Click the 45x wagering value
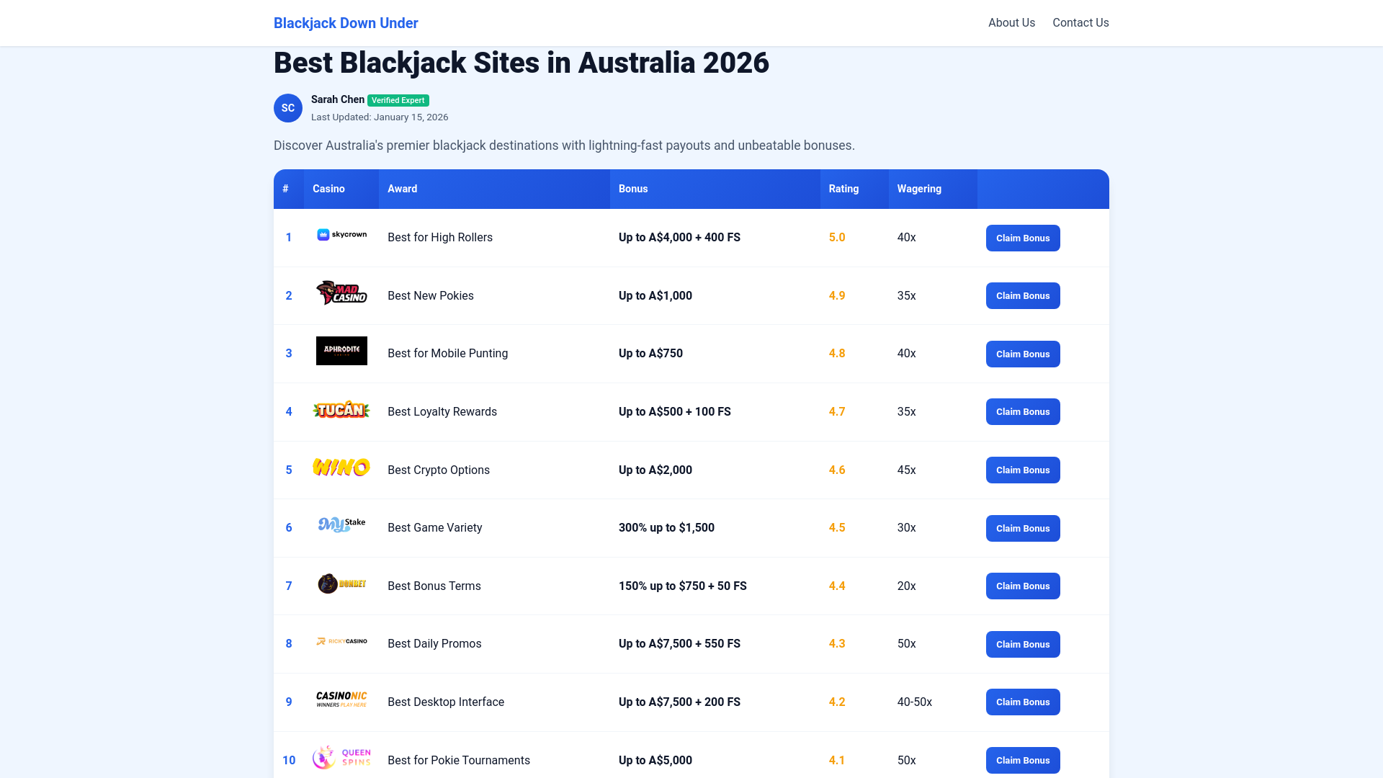 coord(906,470)
